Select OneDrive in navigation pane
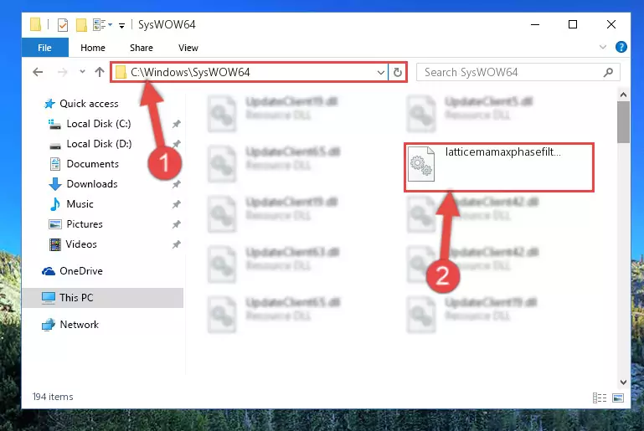Screen dimensions: 644x431 click(81, 271)
